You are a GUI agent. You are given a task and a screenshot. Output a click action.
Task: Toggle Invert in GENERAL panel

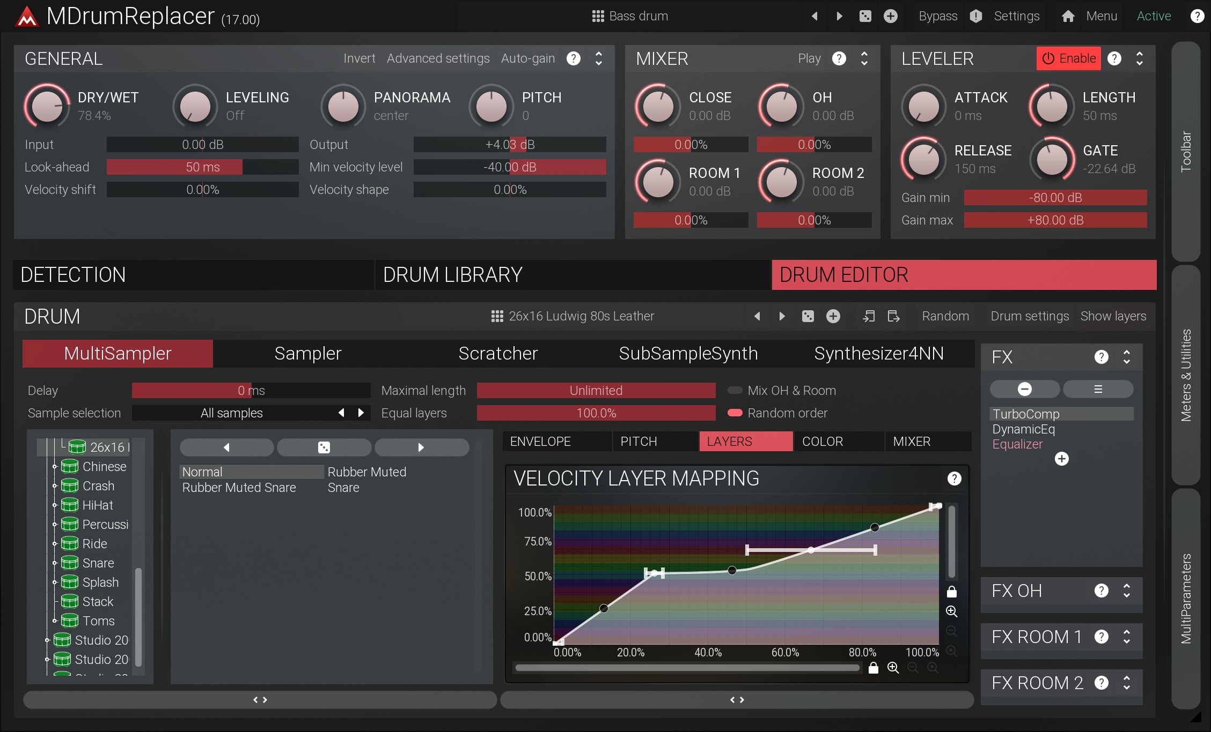pos(359,58)
